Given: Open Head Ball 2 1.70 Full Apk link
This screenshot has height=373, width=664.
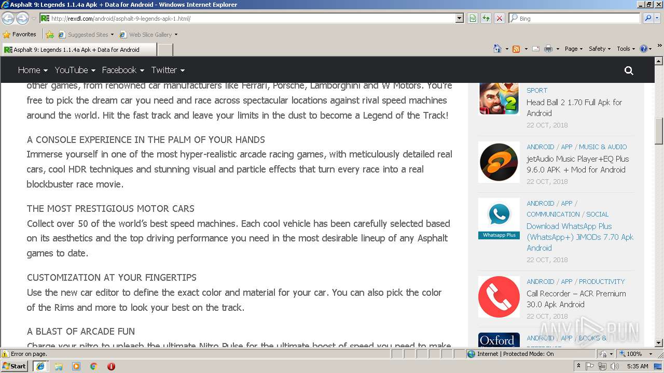Looking at the screenshot, I should pos(574,108).
